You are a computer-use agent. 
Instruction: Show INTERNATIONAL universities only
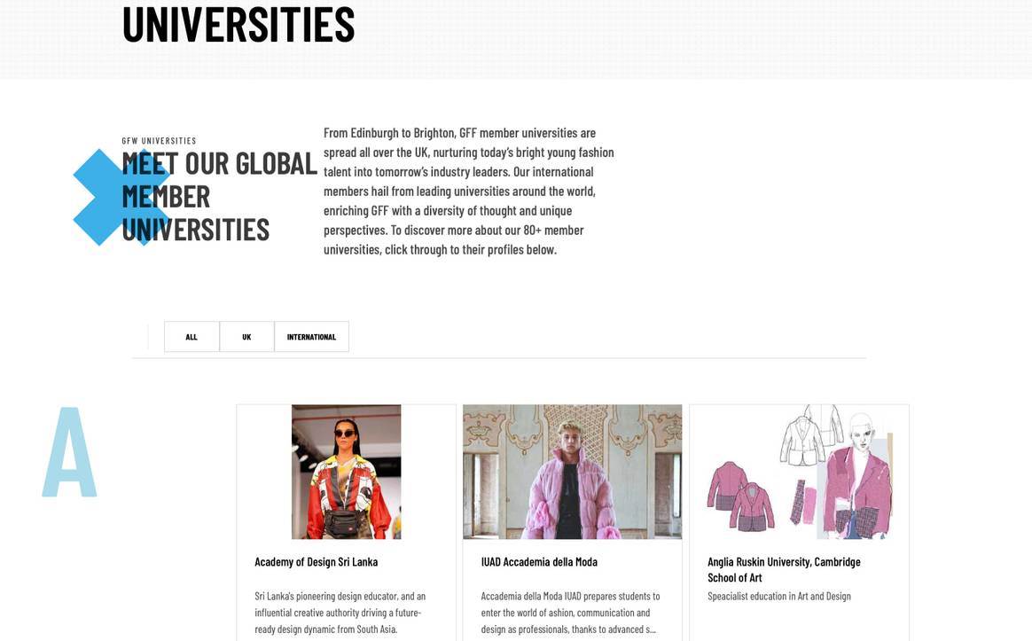pyautogui.click(x=311, y=337)
